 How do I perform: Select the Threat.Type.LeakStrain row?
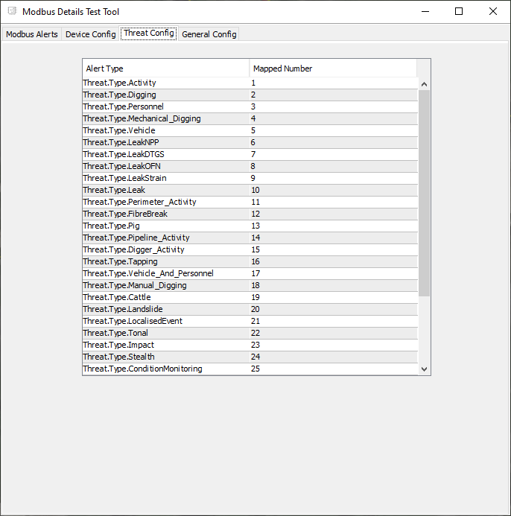(x=250, y=178)
